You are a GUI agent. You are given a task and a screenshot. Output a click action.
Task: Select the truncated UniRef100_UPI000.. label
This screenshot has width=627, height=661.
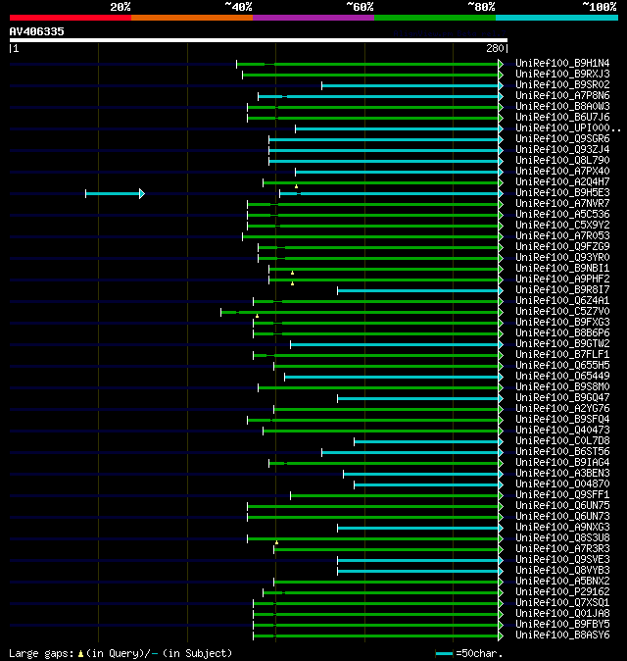[568, 128]
